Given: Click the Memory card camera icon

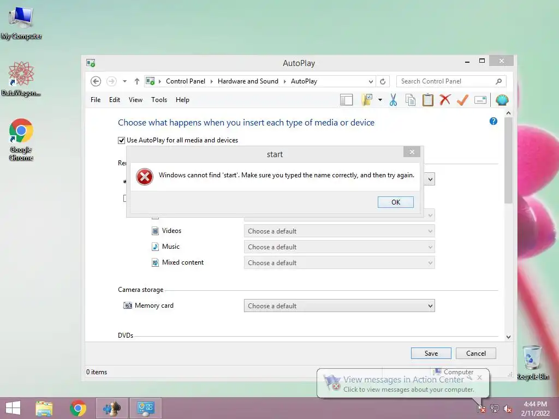Looking at the screenshot, I should (x=127, y=306).
